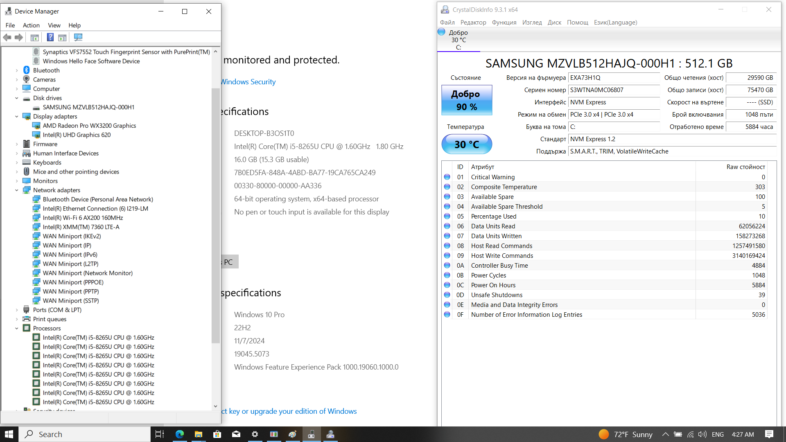Image resolution: width=786 pixels, height=442 pixels.
Task: Open the Action menu in Device Manager
Action: [31, 25]
